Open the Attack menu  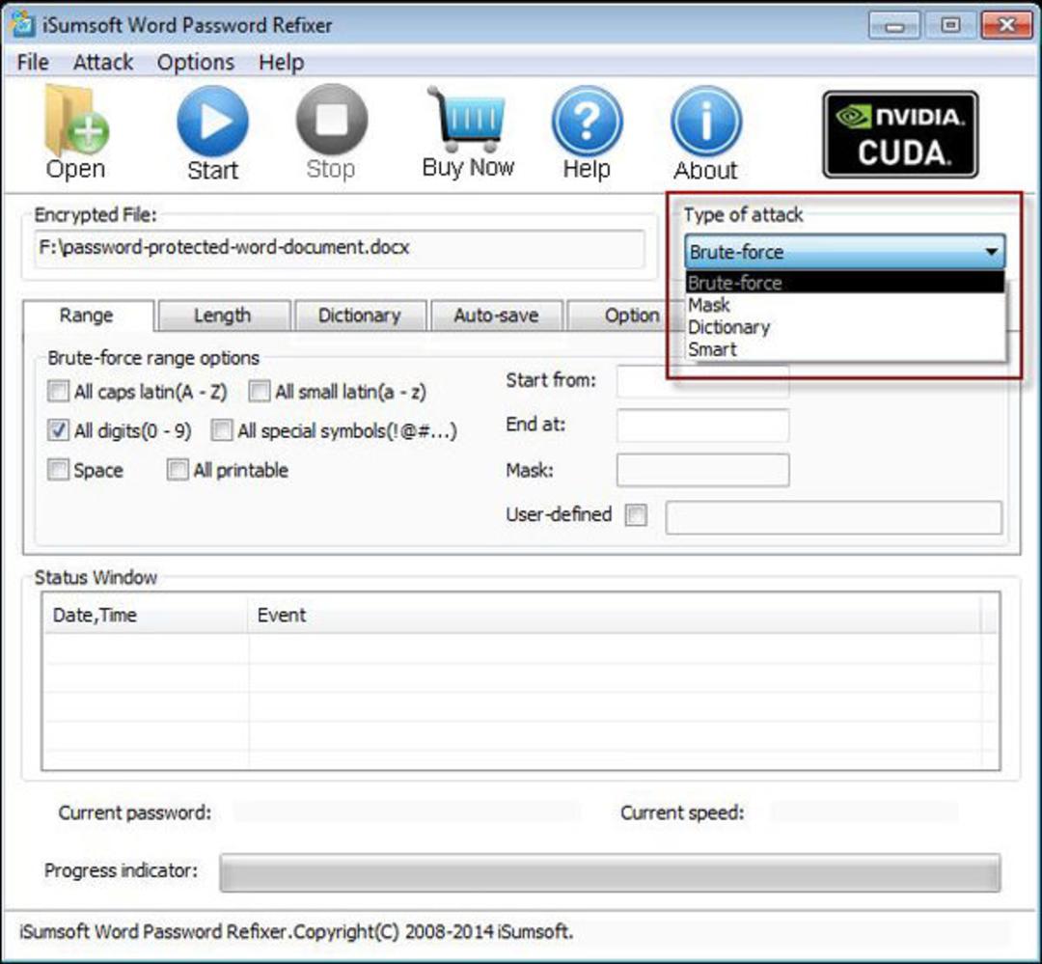tap(103, 63)
